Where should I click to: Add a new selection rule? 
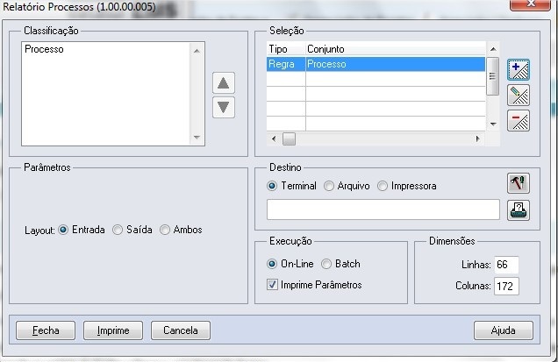pos(519,70)
